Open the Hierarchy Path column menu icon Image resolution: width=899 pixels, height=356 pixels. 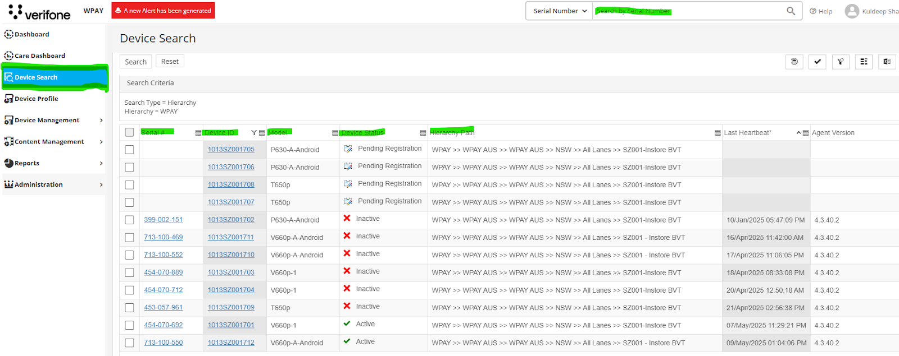[x=718, y=133]
